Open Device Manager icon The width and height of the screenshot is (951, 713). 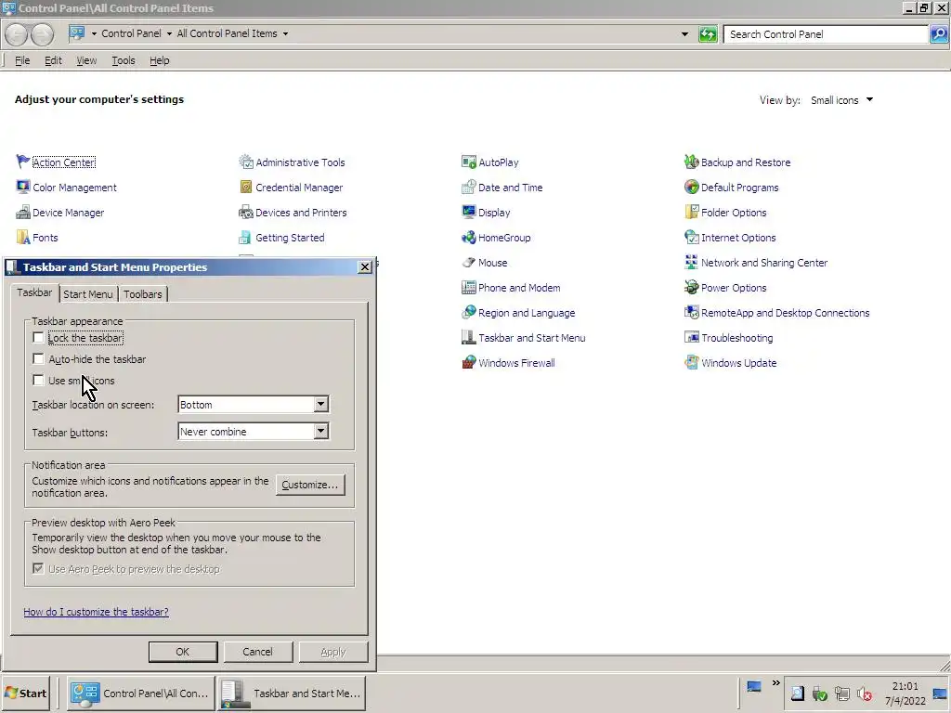(x=23, y=213)
